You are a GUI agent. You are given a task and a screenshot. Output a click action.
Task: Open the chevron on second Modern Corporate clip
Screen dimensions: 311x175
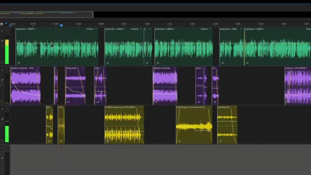click(x=174, y=68)
